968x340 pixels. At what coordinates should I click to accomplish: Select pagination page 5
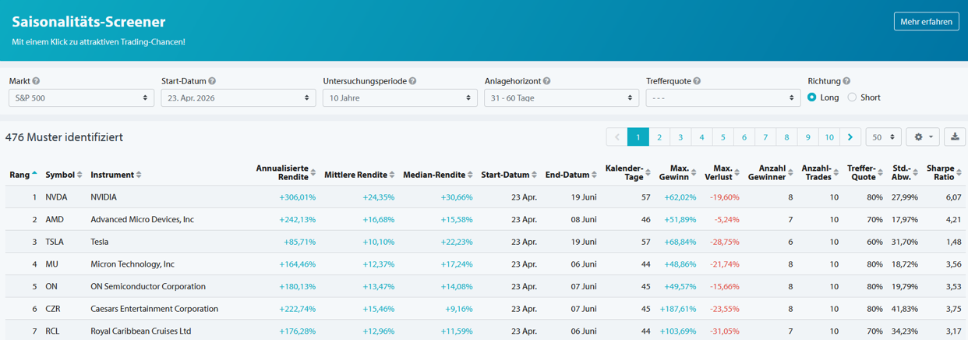click(x=722, y=137)
